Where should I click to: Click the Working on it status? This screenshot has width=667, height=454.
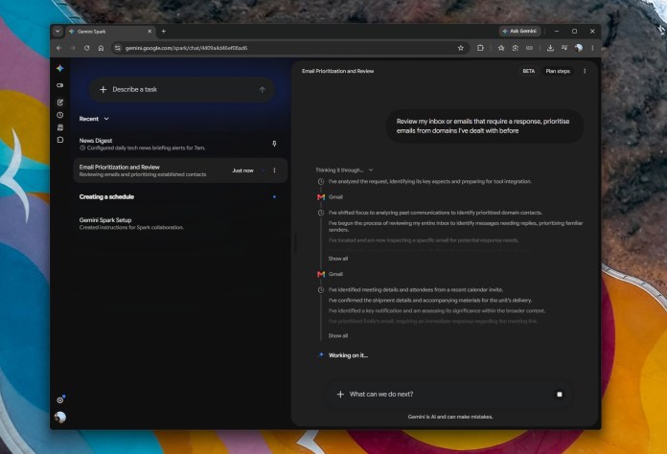348,355
